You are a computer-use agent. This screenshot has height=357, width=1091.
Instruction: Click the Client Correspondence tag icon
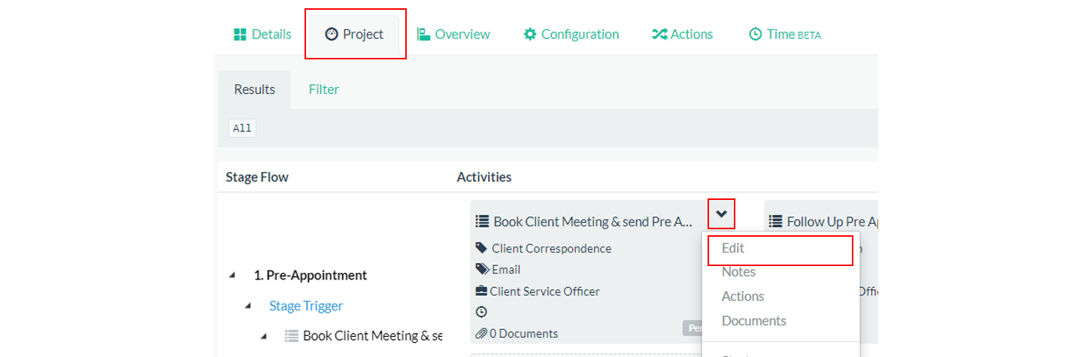(x=481, y=248)
